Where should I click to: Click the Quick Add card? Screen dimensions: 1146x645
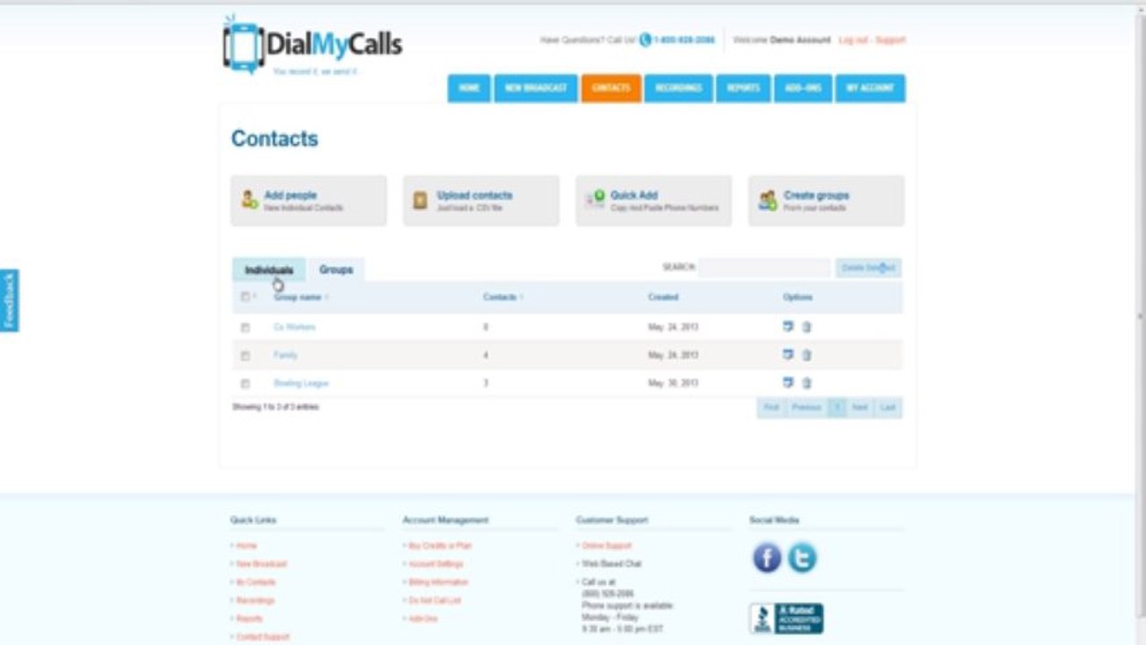pyautogui.click(x=654, y=201)
